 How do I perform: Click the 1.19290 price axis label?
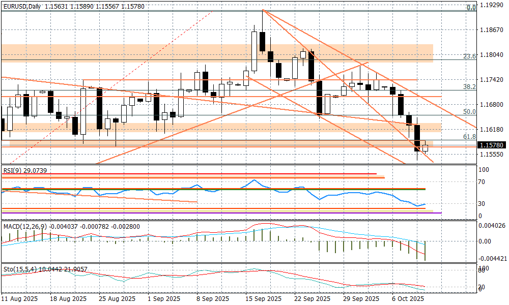point(492,6)
